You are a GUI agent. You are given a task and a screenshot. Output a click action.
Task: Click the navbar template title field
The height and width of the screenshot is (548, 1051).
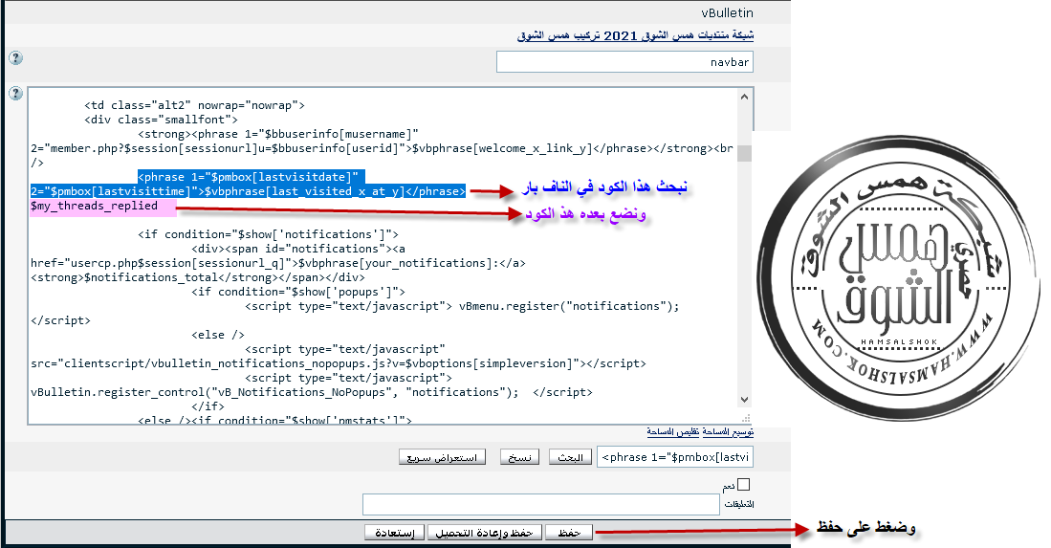pyautogui.click(x=624, y=61)
